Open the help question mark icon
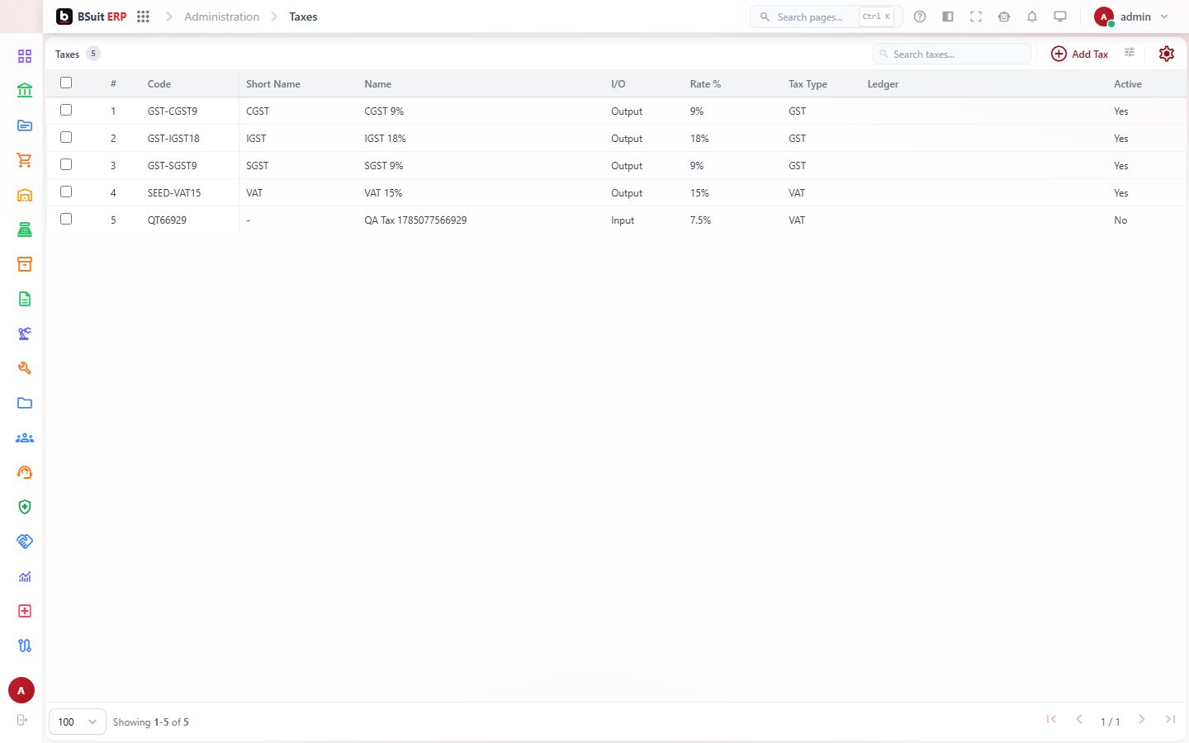The image size is (1189, 743). (920, 17)
